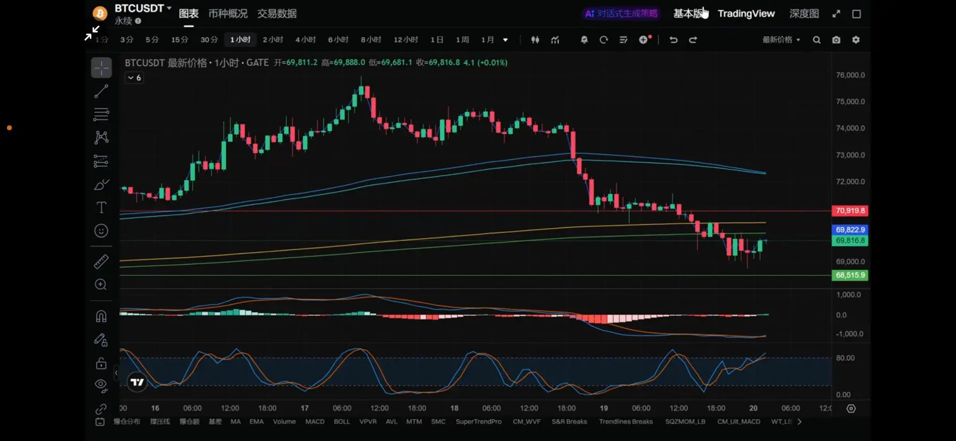
Task: Select the pattern drawing tool with nodes
Action: tap(101, 137)
